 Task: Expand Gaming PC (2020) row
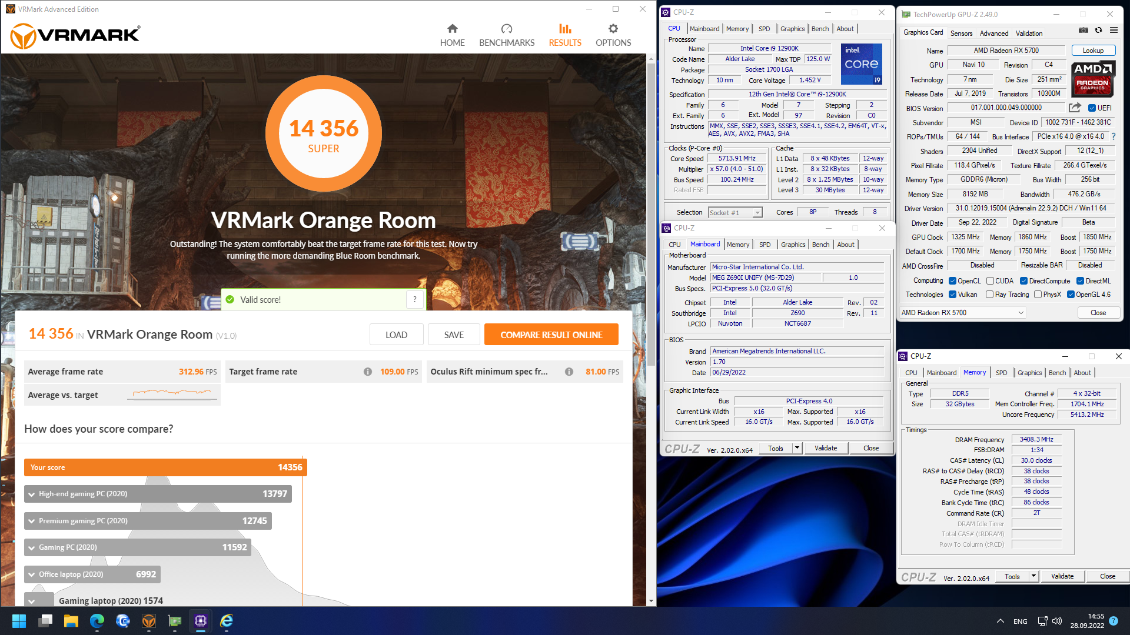point(32,548)
